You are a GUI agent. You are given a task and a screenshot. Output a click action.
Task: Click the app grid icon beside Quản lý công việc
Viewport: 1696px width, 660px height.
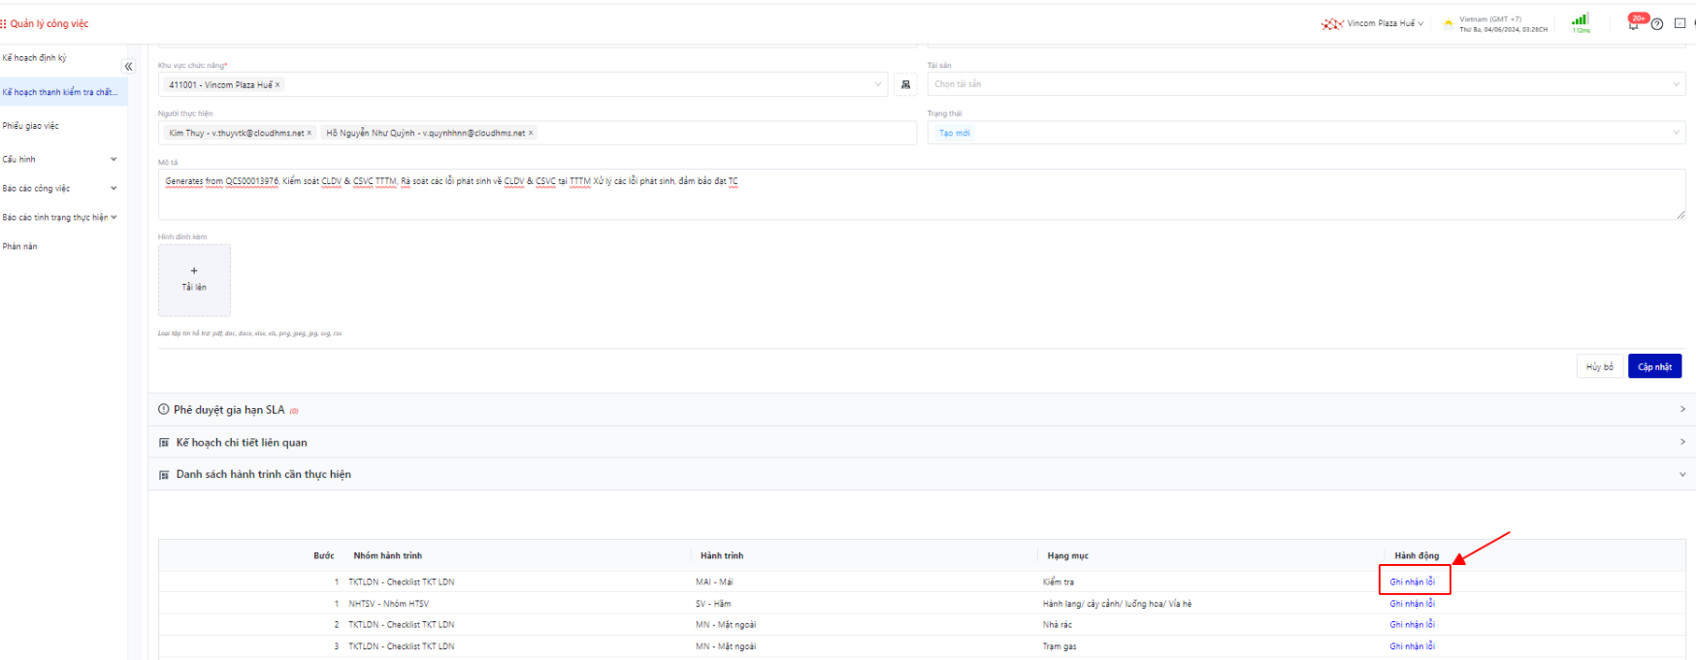click(x=4, y=24)
